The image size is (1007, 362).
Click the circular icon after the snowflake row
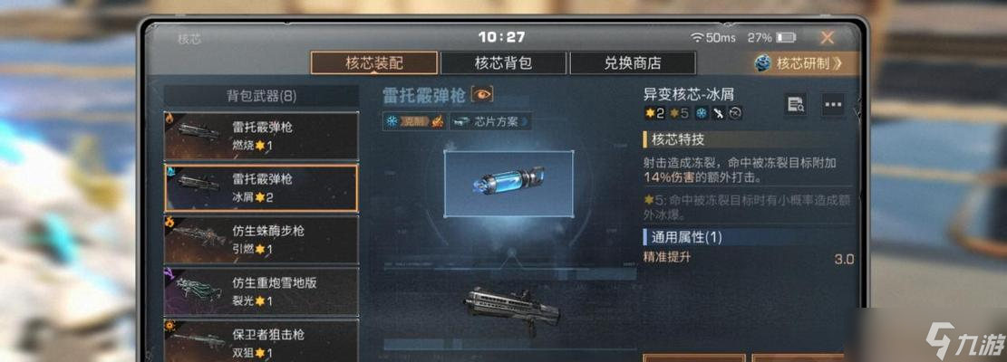736,113
